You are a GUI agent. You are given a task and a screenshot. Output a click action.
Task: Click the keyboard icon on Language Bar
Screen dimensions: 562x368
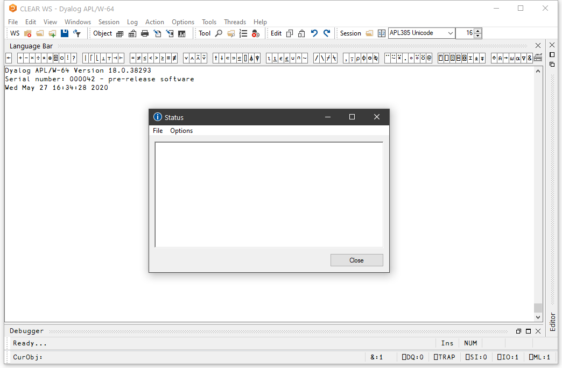click(x=538, y=58)
